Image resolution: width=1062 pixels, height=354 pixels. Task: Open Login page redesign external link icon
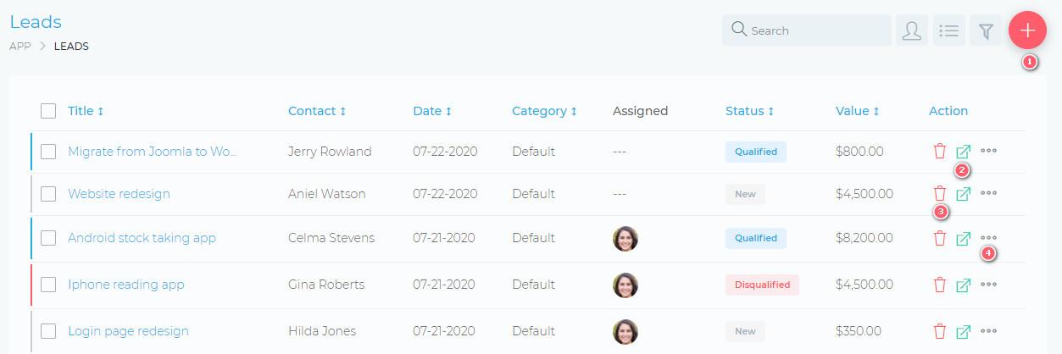tap(963, 331)
